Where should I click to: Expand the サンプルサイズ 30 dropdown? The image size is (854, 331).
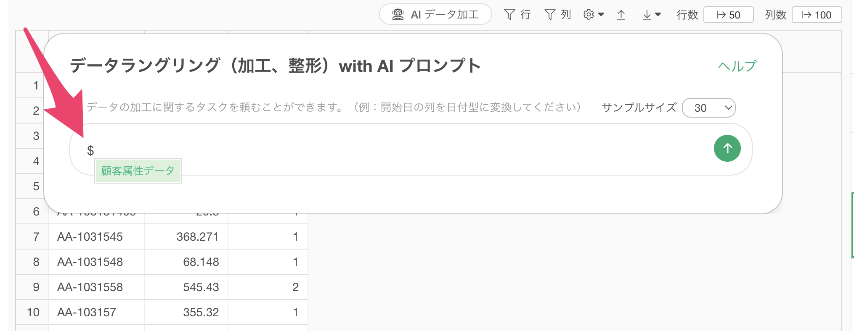pos(709,108)
